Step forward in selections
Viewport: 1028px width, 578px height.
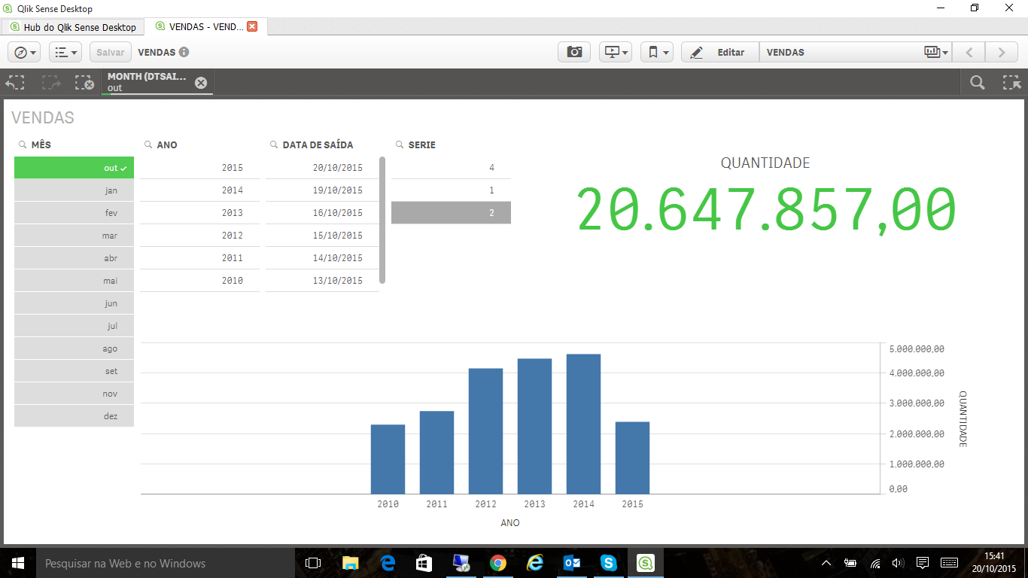[x=51, y=82]
